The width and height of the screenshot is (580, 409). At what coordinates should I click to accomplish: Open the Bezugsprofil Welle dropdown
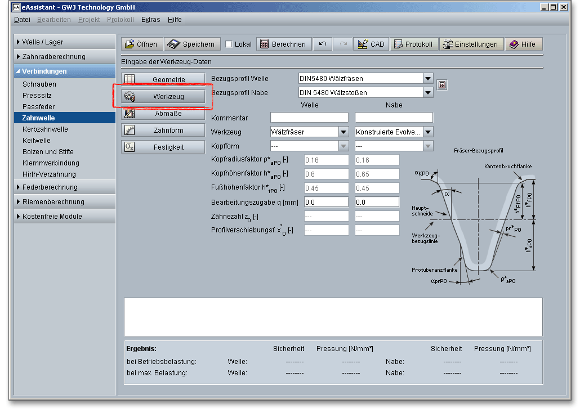[x=427, y=79]
